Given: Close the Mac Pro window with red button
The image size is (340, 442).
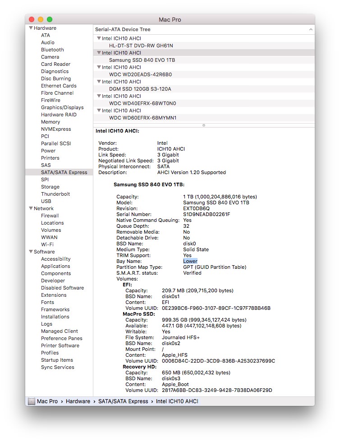Looking at the screenshot, I should click(x=32, y=19).
